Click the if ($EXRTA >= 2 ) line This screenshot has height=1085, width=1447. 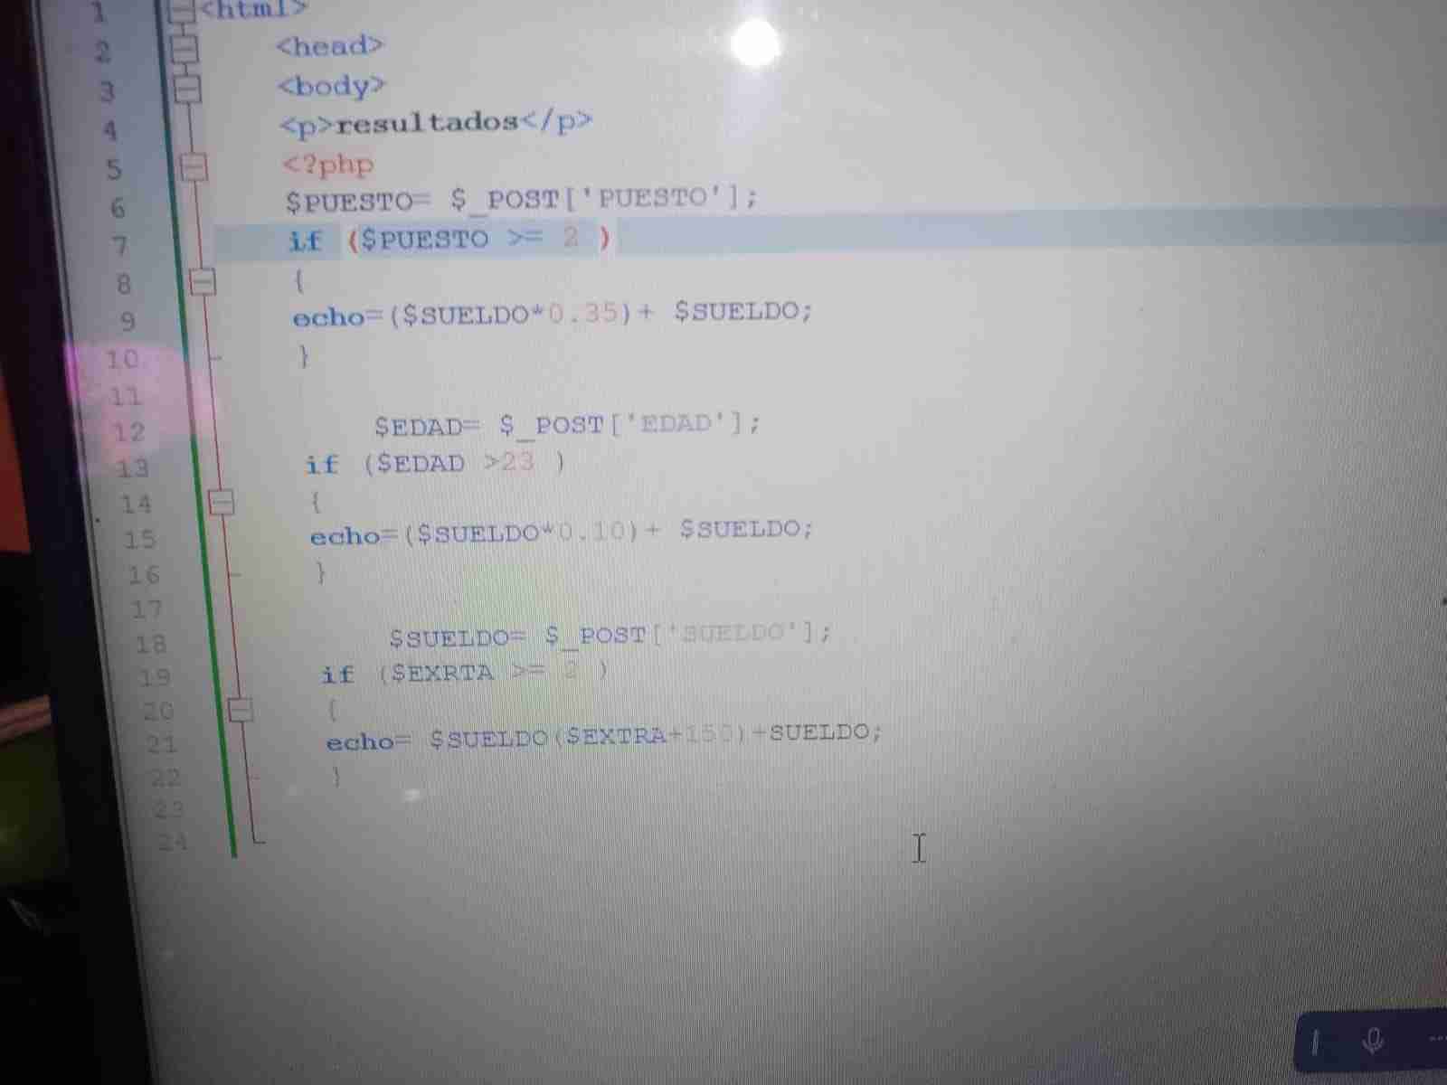[x=465, y=674]
